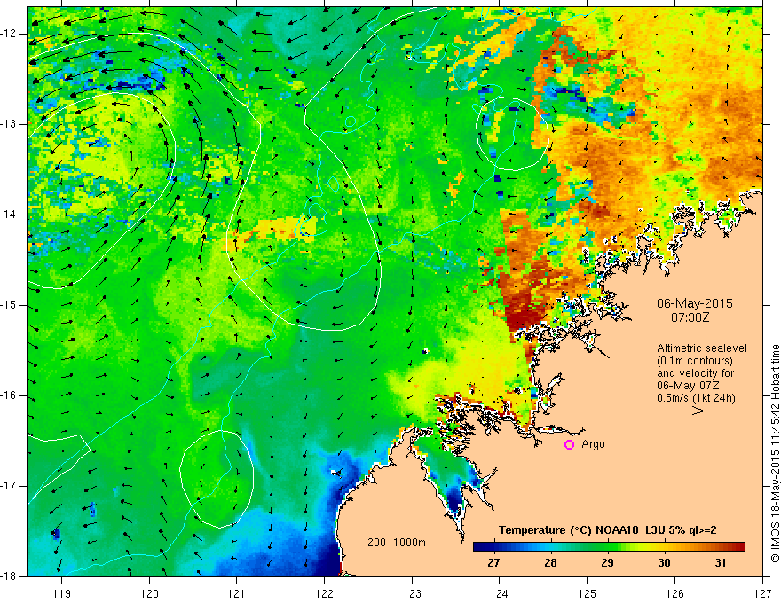The height and width of the screenshot is (603, 781).
Task: Click the color bar label '30'
Action: point(664,563)
